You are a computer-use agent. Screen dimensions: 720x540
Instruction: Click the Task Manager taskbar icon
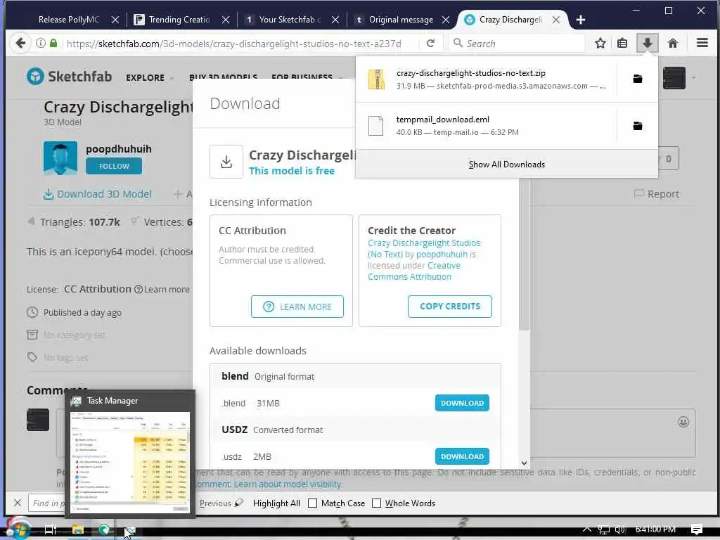pos(130,530)
